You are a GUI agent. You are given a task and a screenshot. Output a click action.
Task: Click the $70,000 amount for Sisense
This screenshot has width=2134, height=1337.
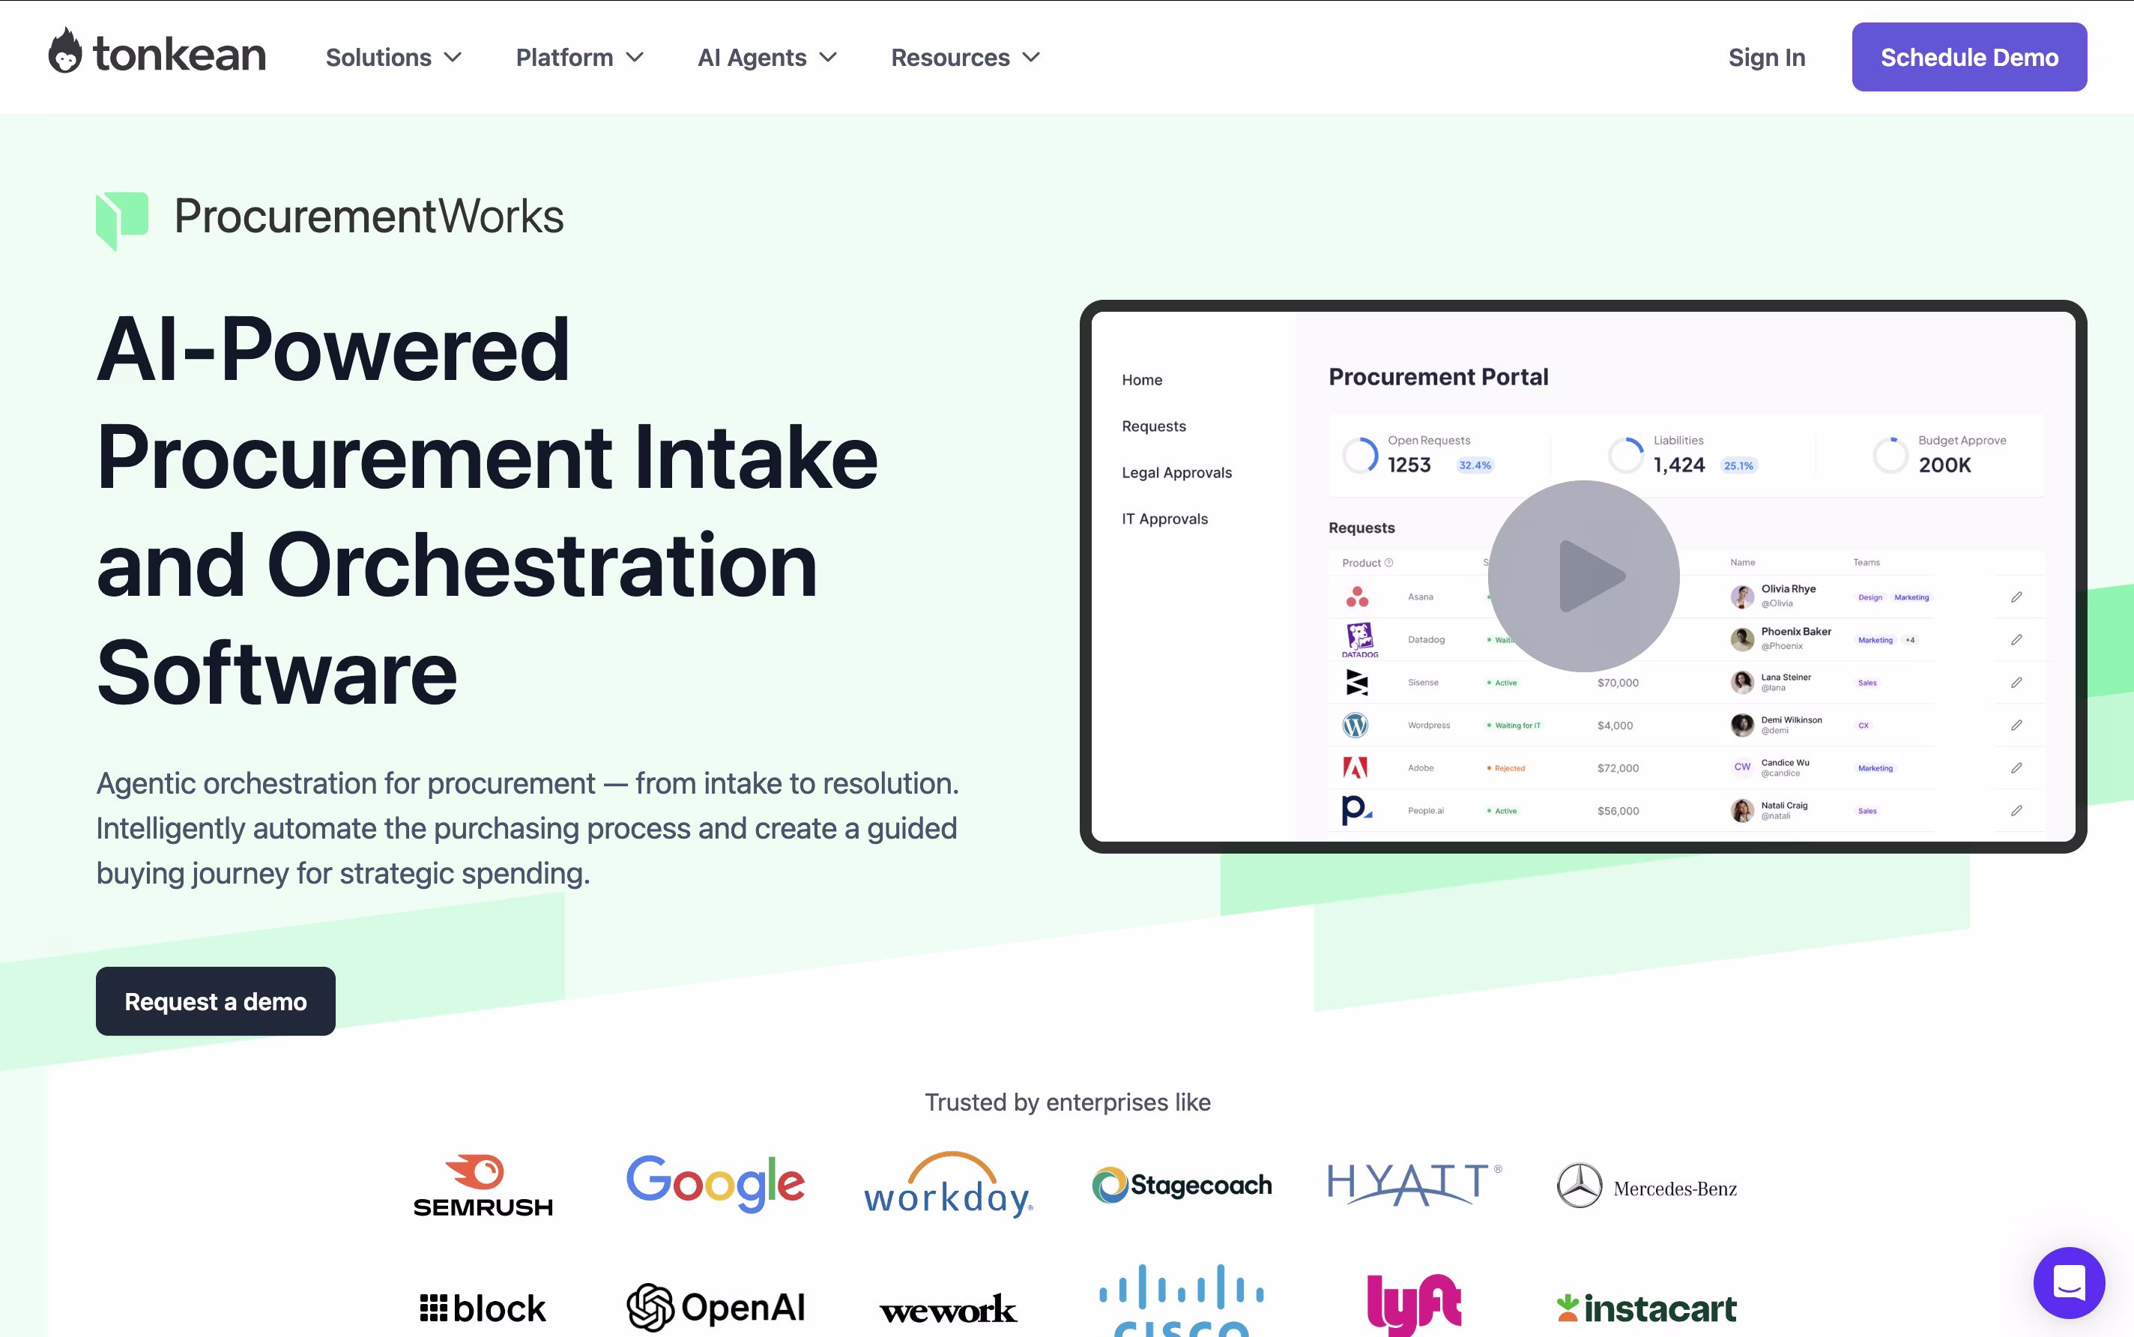(x=1618, y=683)
